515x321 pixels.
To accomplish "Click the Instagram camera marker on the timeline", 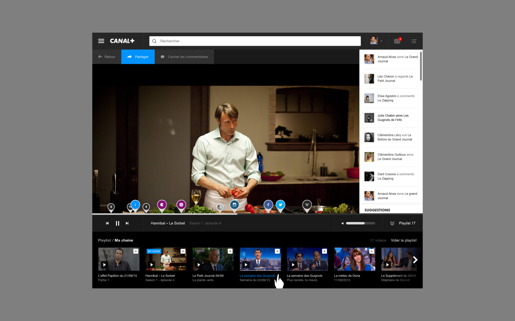I will coord(234,205).
